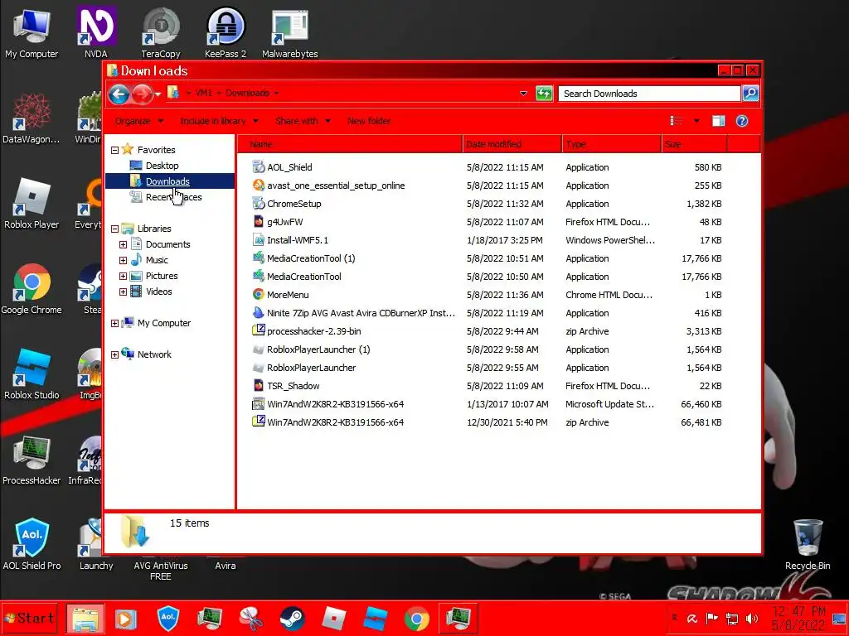Click Action Center flag tray icon
Viewport: 849px width, 636px height.
click(711, 618)
